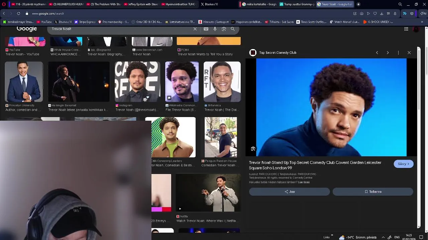Open the downloads icon in the toolbar

click(382, 13)
